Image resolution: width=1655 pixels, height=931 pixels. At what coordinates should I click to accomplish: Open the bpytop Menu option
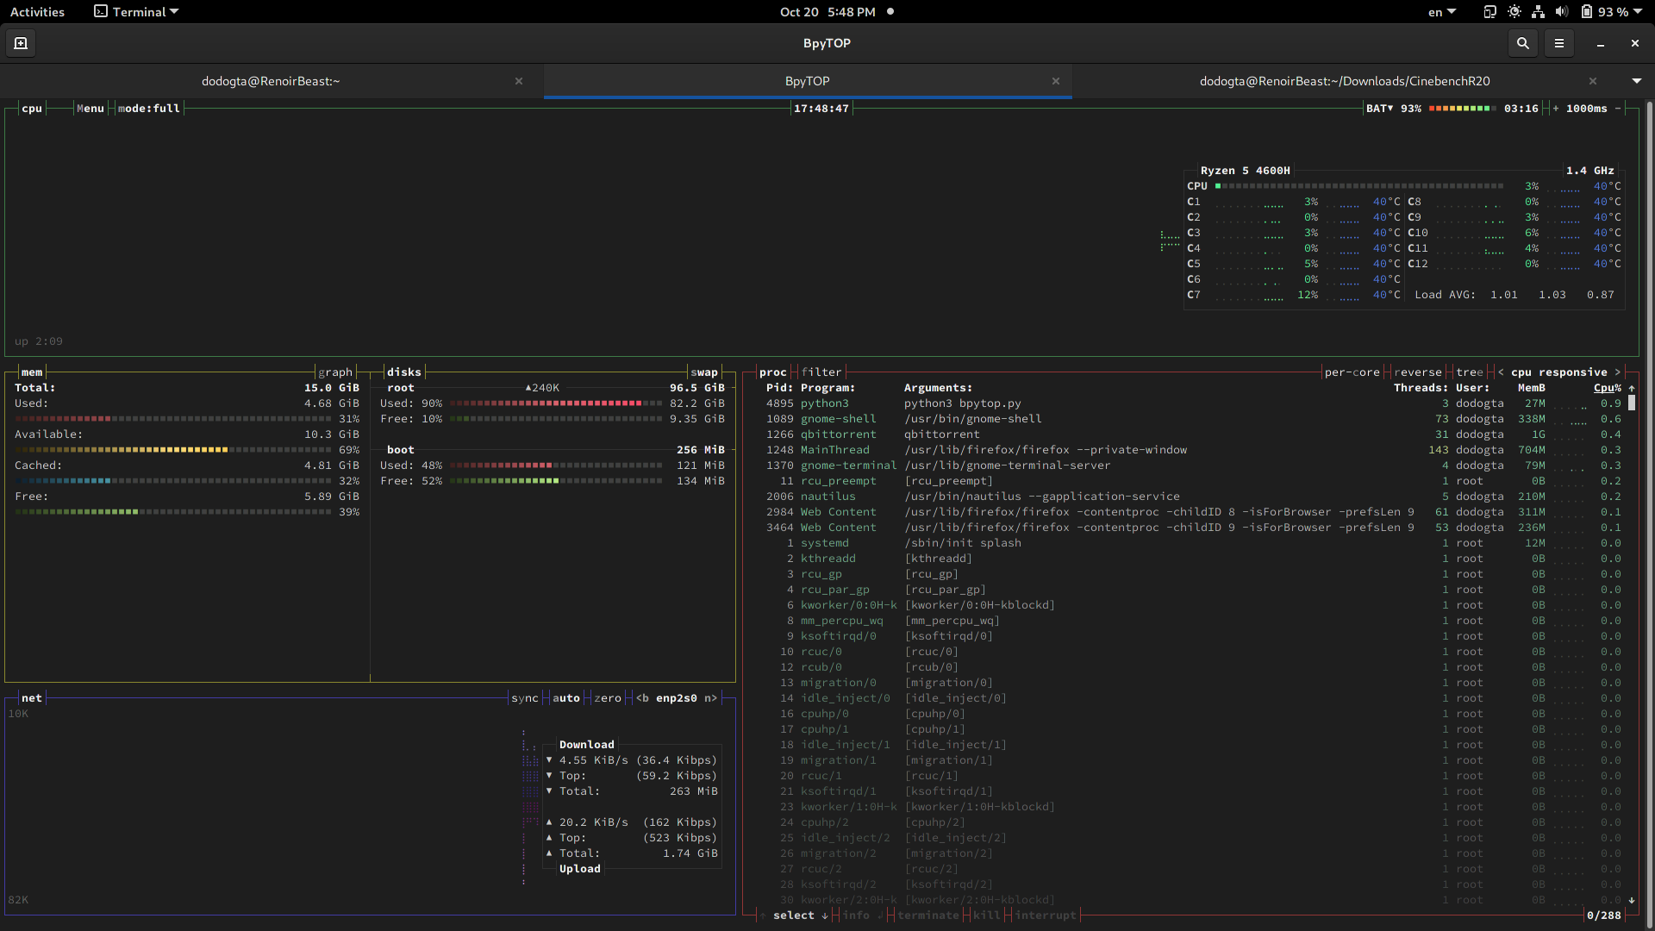[x=90, y=108]
